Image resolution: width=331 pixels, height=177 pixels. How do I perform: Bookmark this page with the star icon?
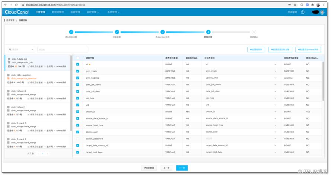[x=295, y=5]
